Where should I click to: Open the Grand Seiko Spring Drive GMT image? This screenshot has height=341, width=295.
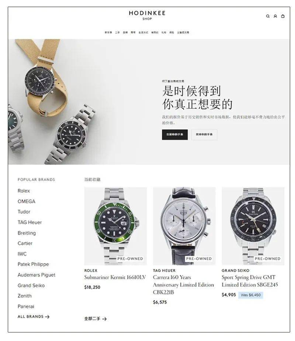coord(253,226)
